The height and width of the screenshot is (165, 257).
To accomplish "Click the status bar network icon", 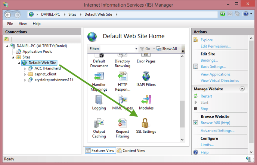I will 248,159.
